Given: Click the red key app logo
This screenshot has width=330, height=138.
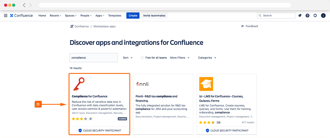Looking at the screenshot, I should coord(79,84).
